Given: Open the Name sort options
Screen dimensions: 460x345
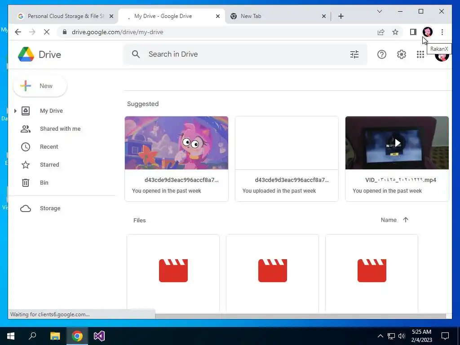Looking at the screenshot, I should coord(389,220).
